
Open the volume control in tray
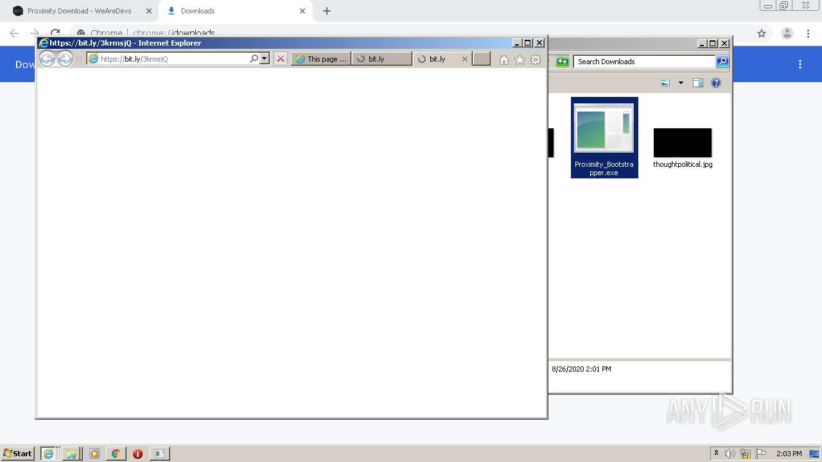pyautogui.click(x=730, y=454)
